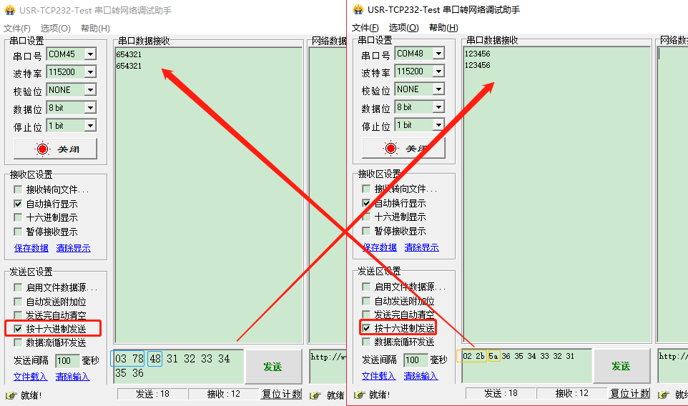Click 复位计数 in the COM48 status bar
688x406 pixels.
pyautogui.click(x=630, y=393)
